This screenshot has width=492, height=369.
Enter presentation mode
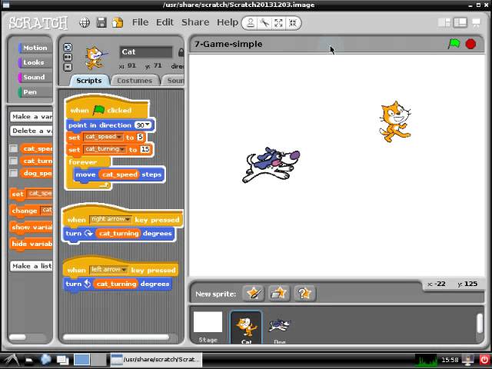477,22
